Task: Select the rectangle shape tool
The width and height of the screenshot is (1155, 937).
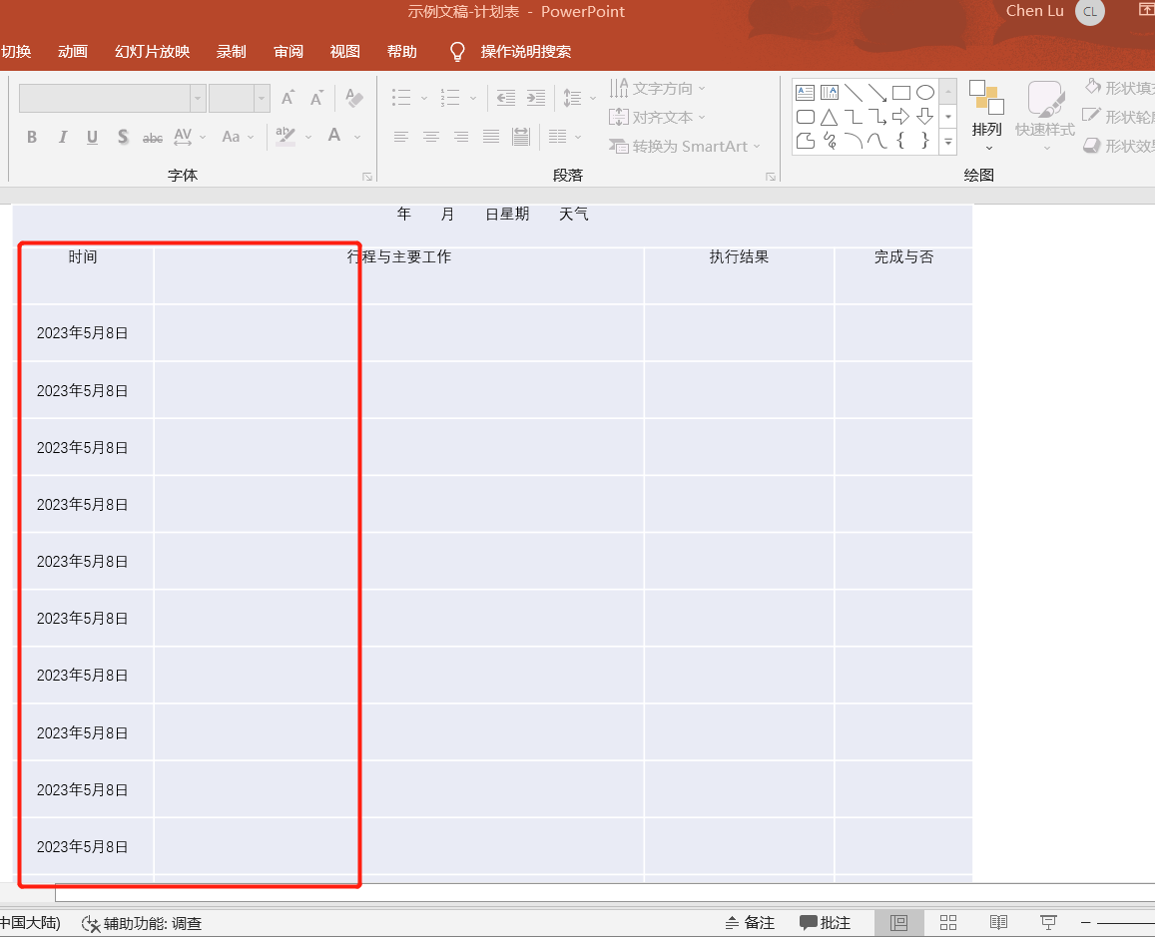Action: tap(901, 92)
